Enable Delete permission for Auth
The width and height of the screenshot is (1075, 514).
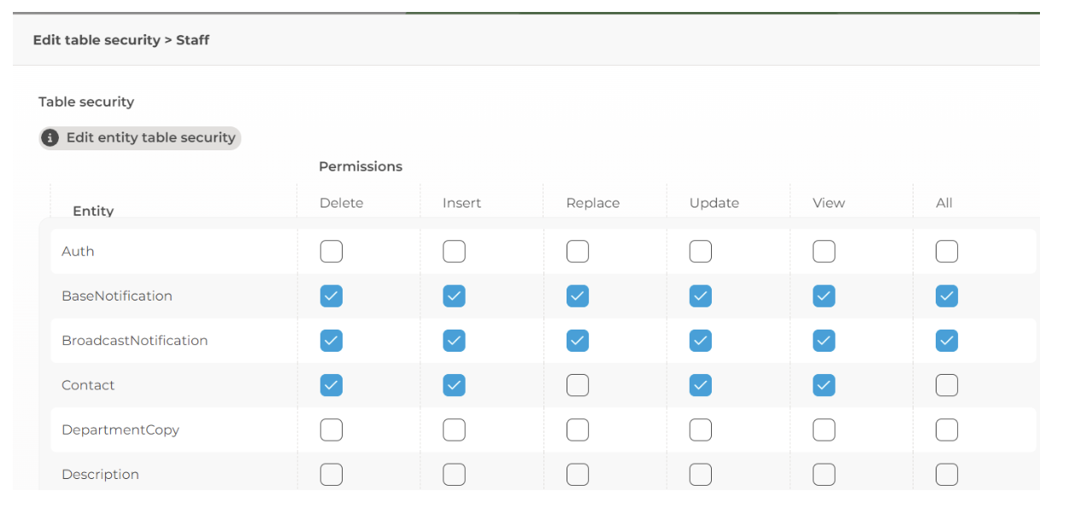(x=332, y=252)
